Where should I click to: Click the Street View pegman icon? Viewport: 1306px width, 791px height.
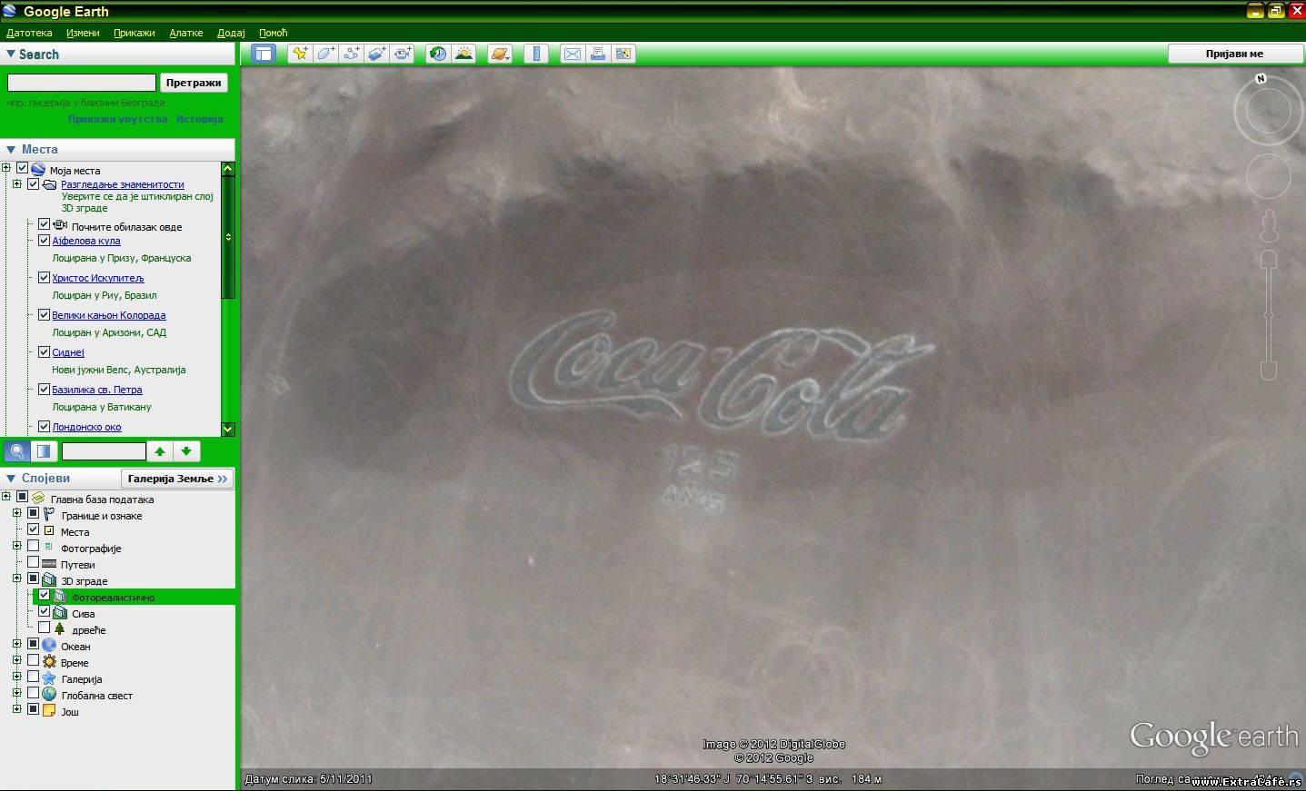pyautogui.click(x=1269, y=226)
